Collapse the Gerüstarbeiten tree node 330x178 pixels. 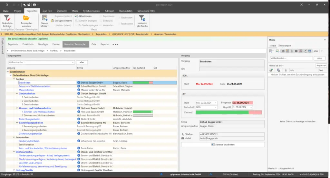coord(17,93)
